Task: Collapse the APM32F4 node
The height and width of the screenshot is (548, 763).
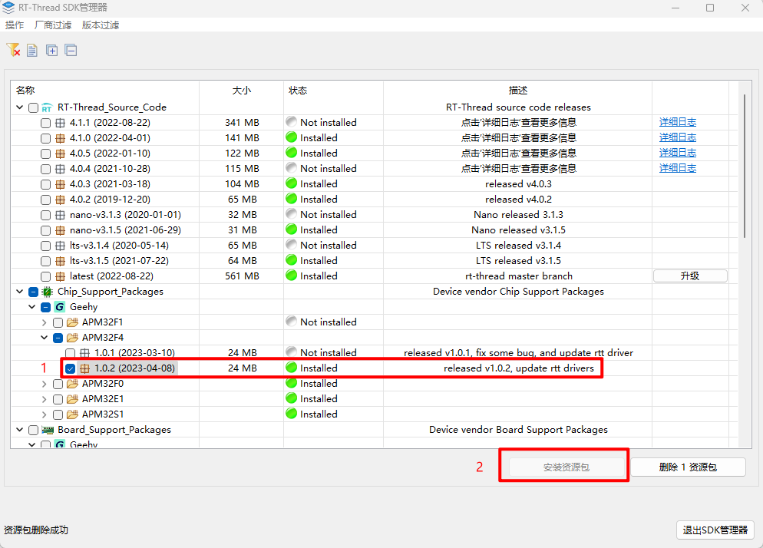Action: coord(45,338)
